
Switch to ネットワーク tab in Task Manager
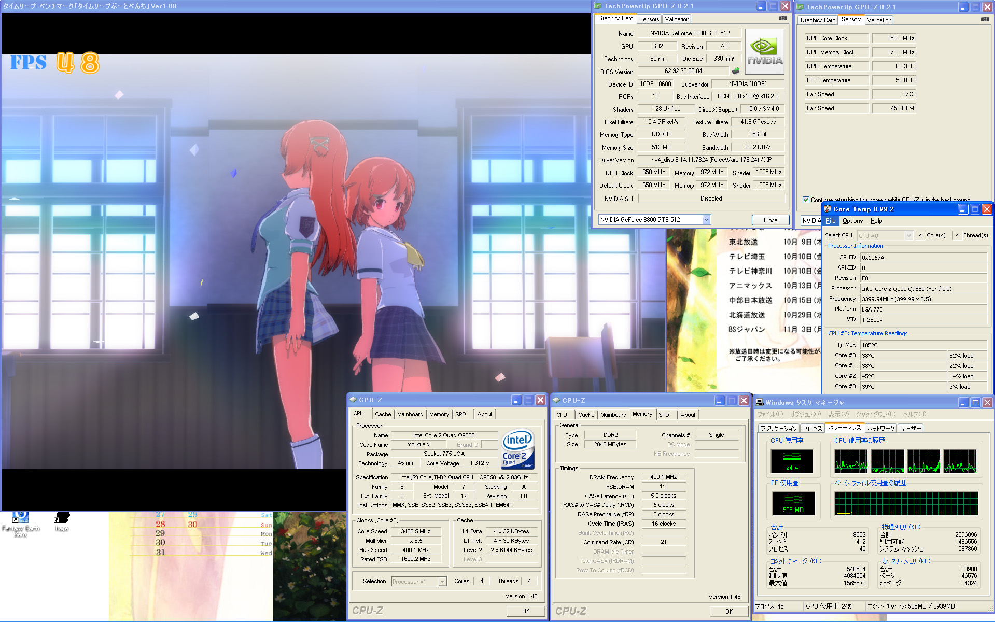(881, 429)
